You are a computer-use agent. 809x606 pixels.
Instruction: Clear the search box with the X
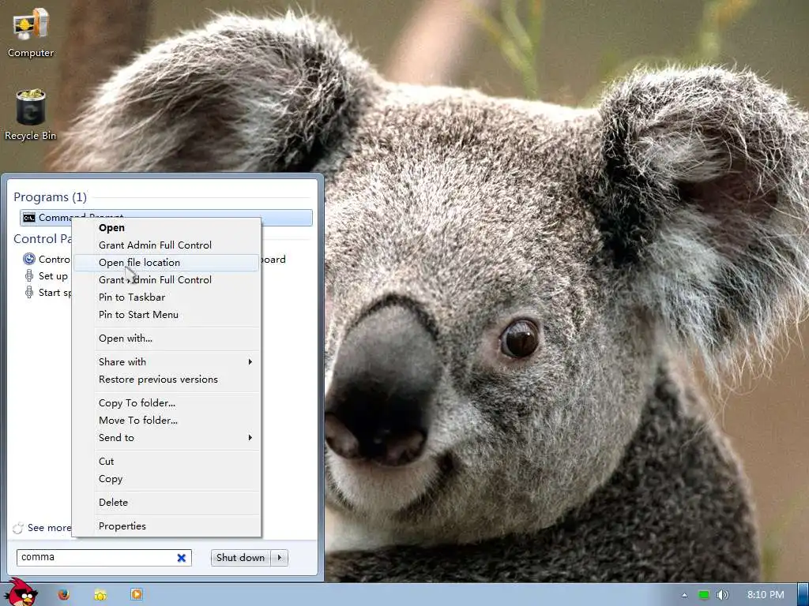point(182,558)
